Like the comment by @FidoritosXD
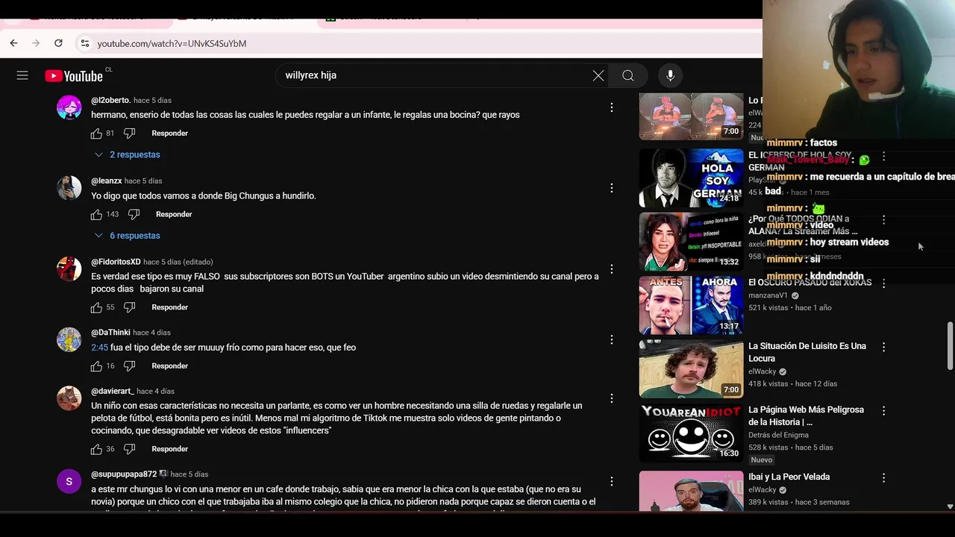The width and height of the screenshot is (955, 537). (96, 307)
